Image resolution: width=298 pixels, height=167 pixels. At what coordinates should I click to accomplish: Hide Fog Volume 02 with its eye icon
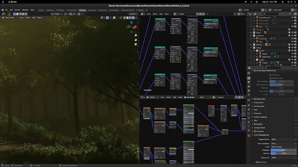[292, 17]
